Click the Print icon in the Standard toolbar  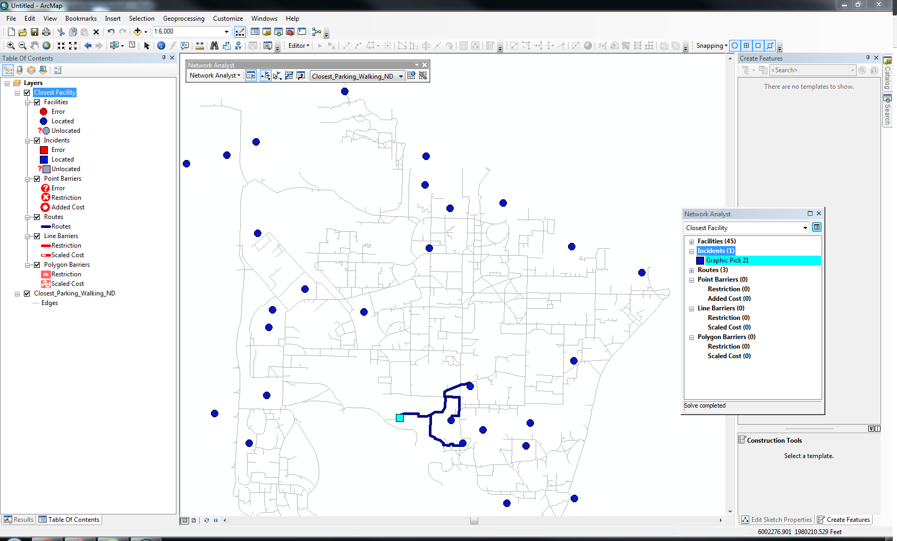click(x=46, y=32)
